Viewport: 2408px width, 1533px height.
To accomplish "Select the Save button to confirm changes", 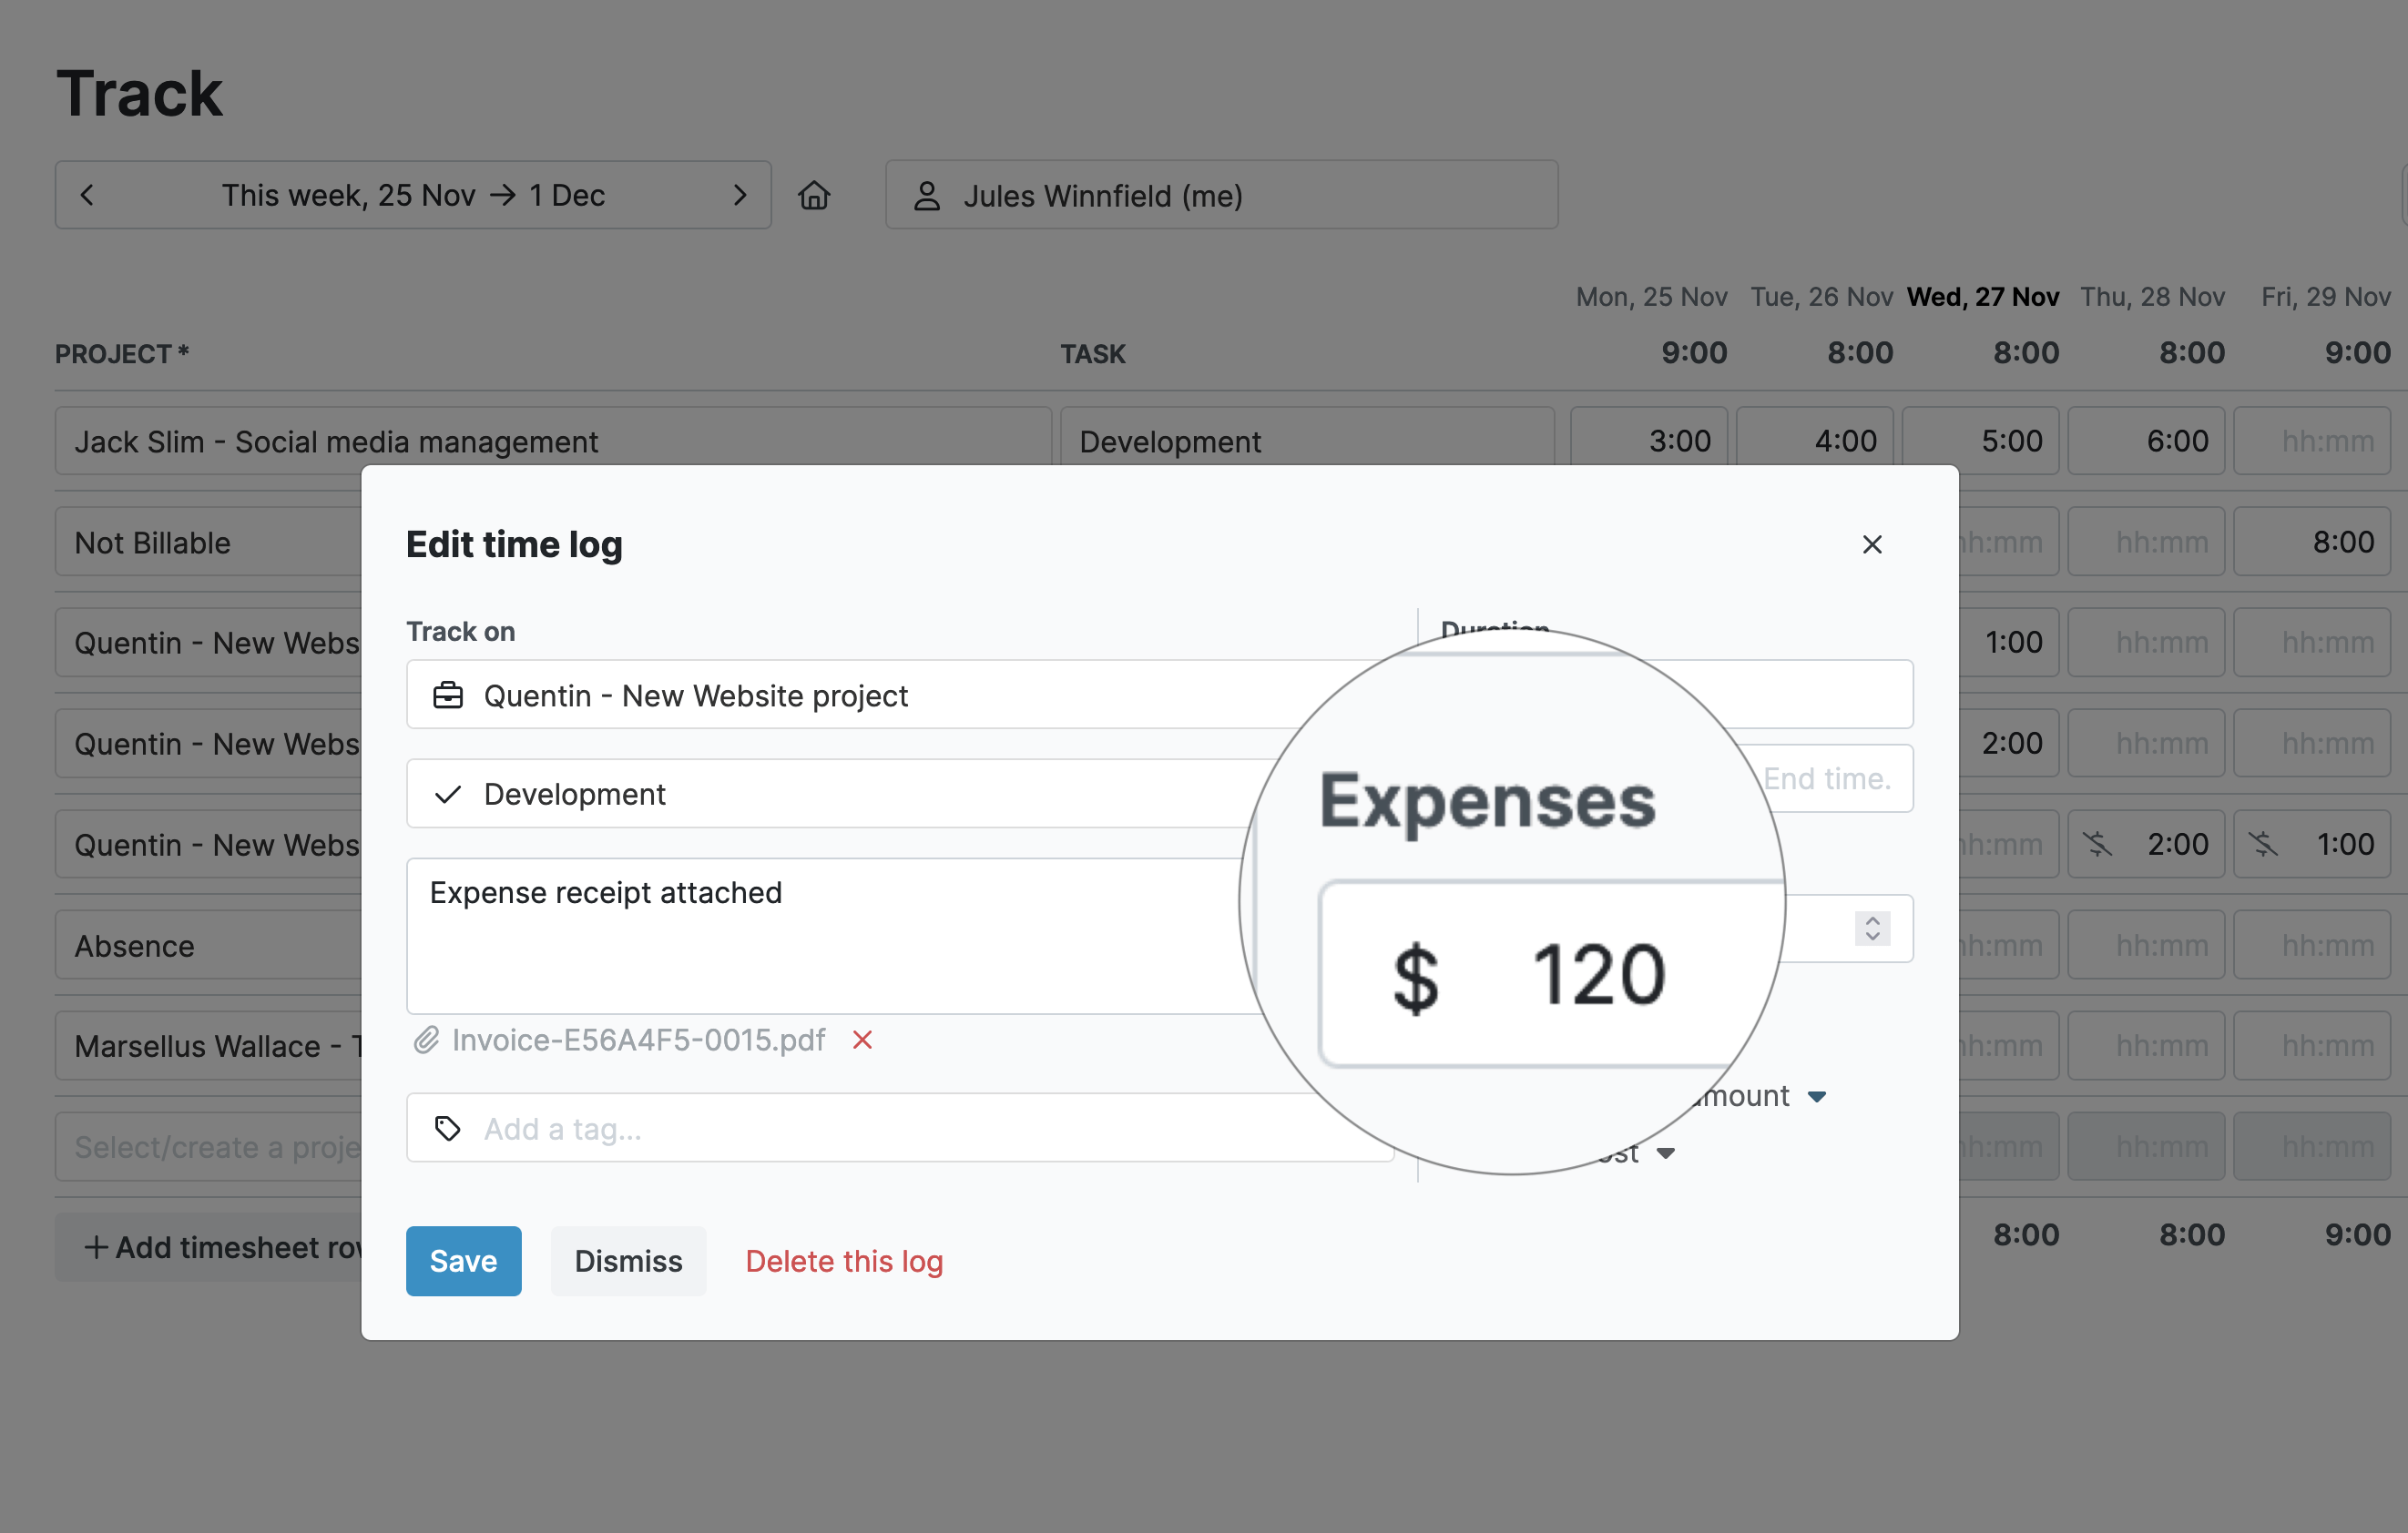I will point(462,1261).
